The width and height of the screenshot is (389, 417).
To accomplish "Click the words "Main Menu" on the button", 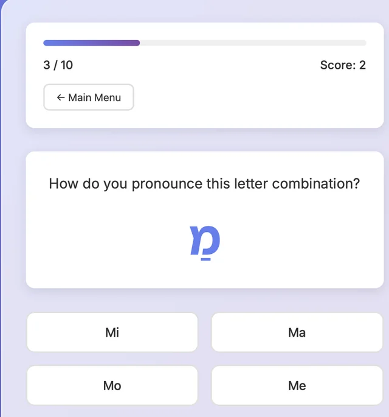I will click(x=94, y=97).
